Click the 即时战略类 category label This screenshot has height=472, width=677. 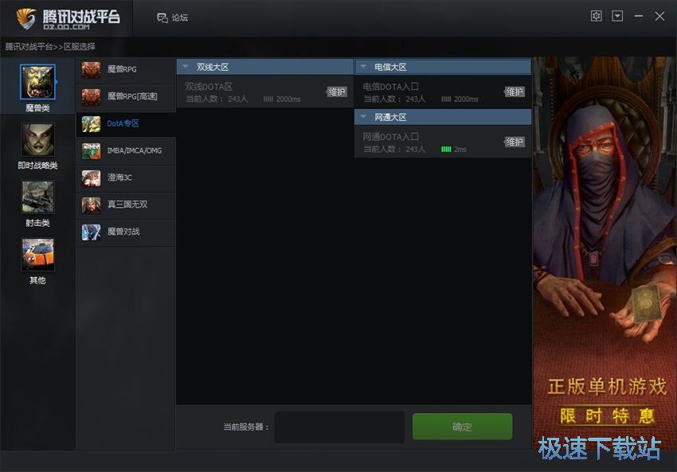[x=37, y=166]
